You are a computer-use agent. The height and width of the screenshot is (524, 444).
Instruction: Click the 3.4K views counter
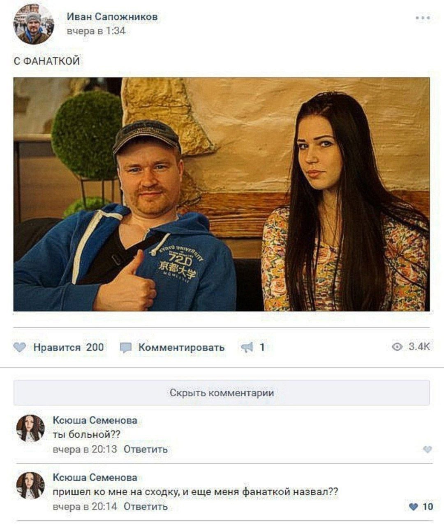tap(419, 347)
